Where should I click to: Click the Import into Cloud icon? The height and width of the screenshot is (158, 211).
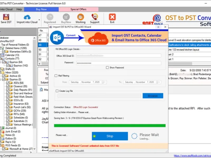27,17
